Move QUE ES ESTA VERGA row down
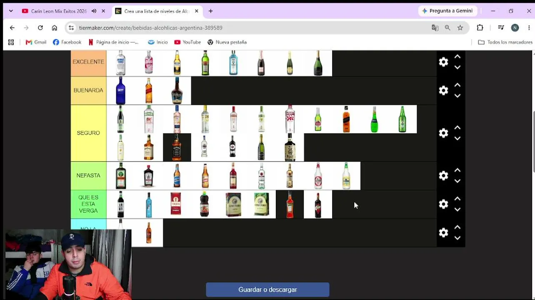535x300 pixels. (x=457, y=209)
